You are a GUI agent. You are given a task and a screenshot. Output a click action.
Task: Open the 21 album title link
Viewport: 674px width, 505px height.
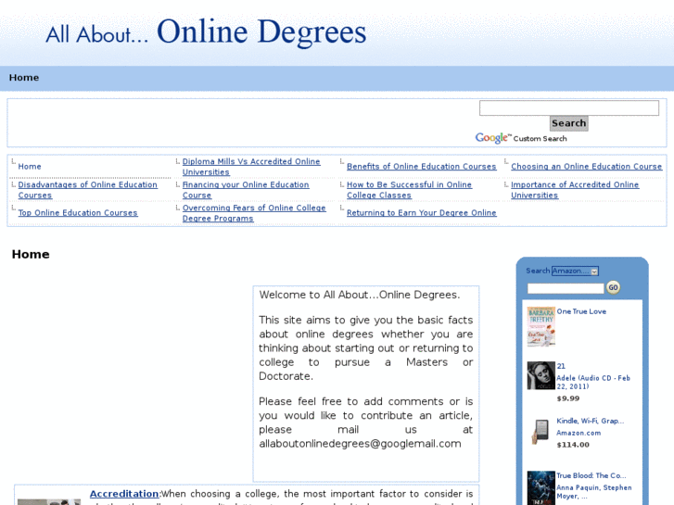tap(561, 366)
